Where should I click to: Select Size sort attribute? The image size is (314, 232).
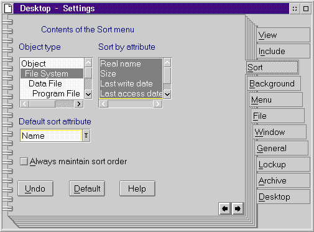point(131,73)
